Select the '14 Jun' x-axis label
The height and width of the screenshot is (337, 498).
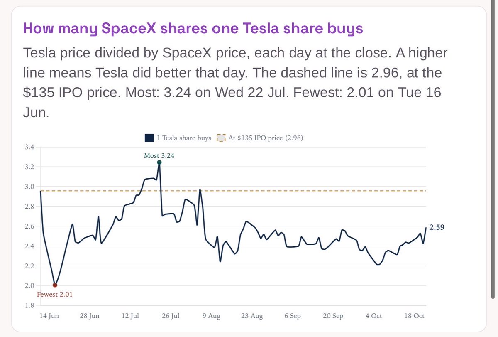pos(49,316)
